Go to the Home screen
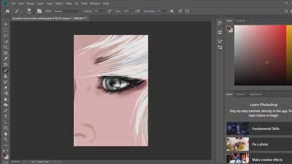The width and height of the screenshot is (292, 164). [7, 11]
